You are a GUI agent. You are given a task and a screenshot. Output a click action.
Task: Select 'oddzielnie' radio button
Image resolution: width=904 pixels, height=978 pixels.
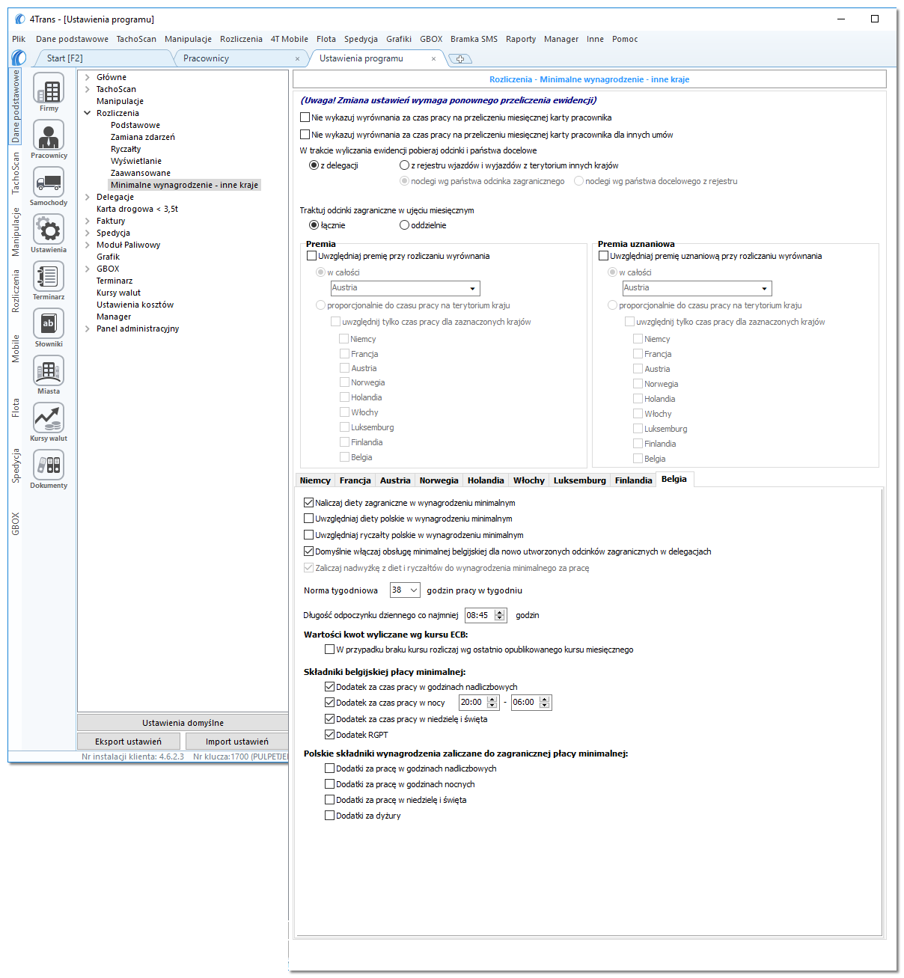tap(405, 225)
